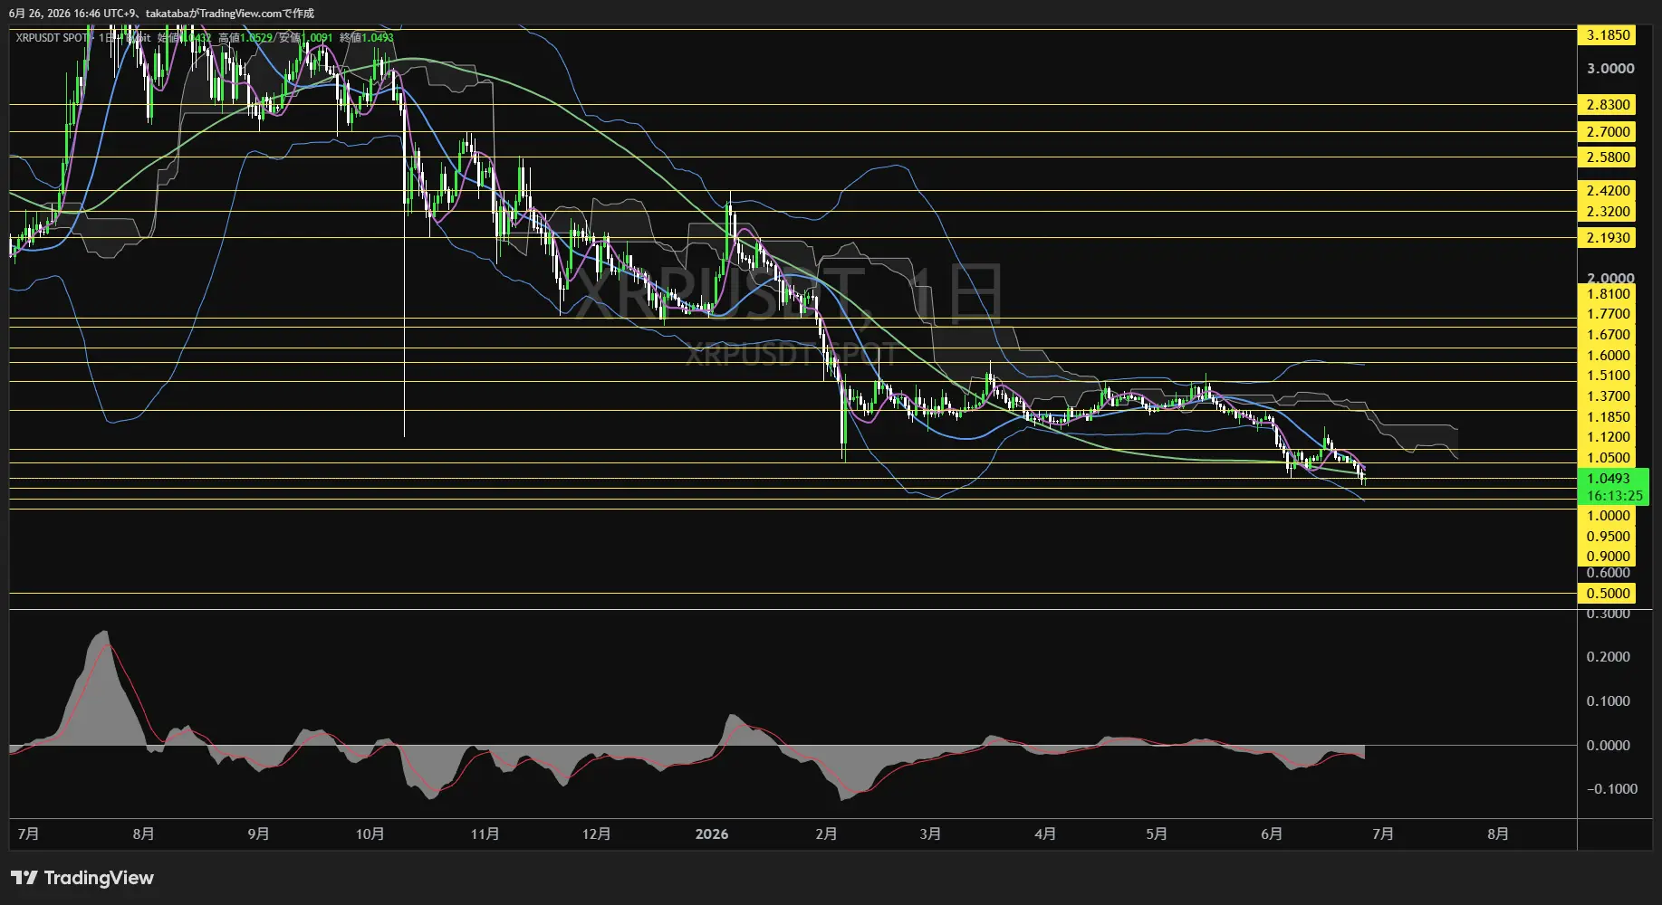Click the 0.9500 yellow price label
The image size is (1662, 905).
[x=1609, y=537]
